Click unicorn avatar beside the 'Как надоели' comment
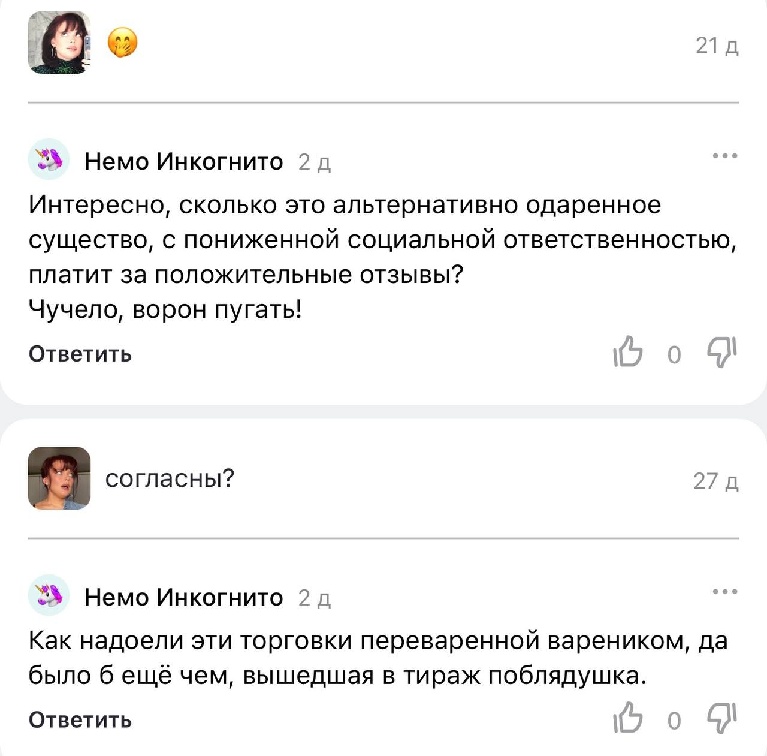 49,595
